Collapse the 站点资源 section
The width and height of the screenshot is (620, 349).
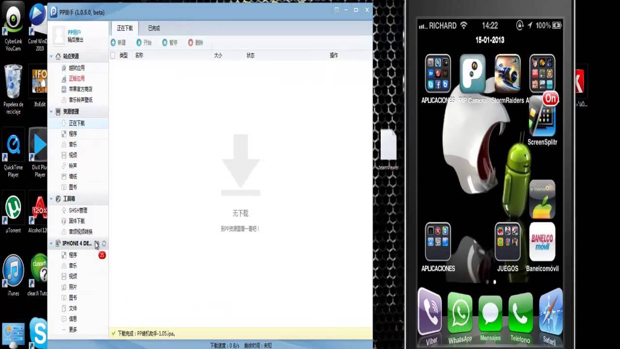click(x=51, y=56)
